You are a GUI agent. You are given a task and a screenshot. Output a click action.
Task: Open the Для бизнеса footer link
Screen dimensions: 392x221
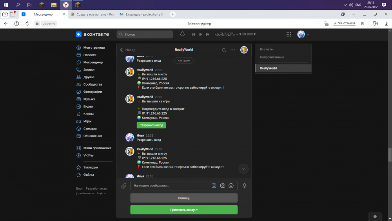85,193
